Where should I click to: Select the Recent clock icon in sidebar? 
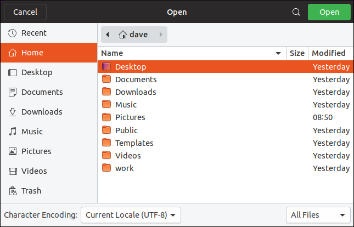click(x=12, y=33)
